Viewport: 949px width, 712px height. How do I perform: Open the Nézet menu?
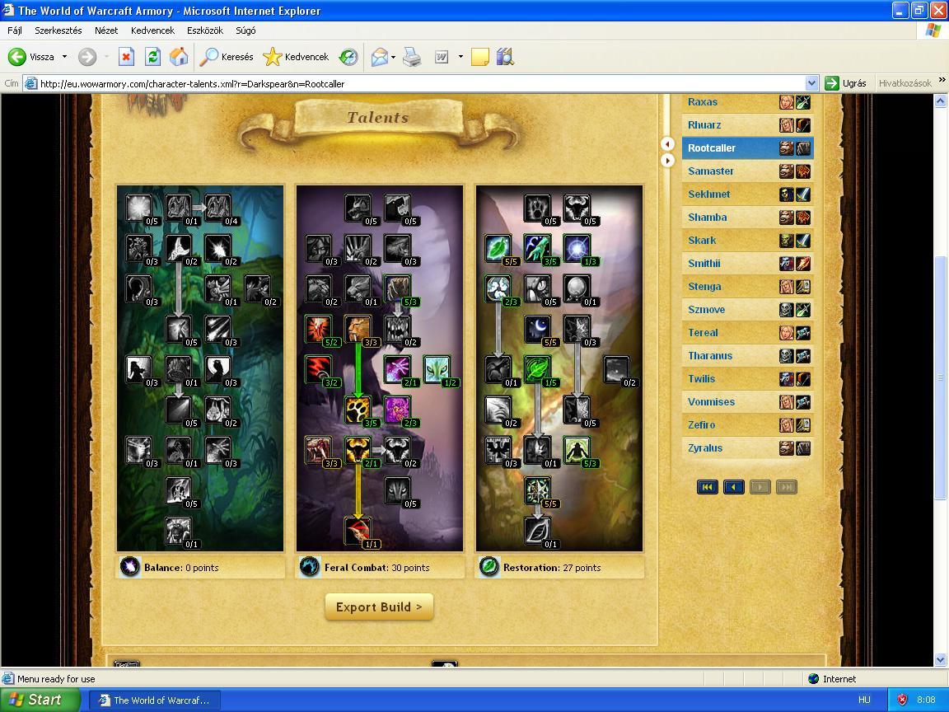(106, 30)
